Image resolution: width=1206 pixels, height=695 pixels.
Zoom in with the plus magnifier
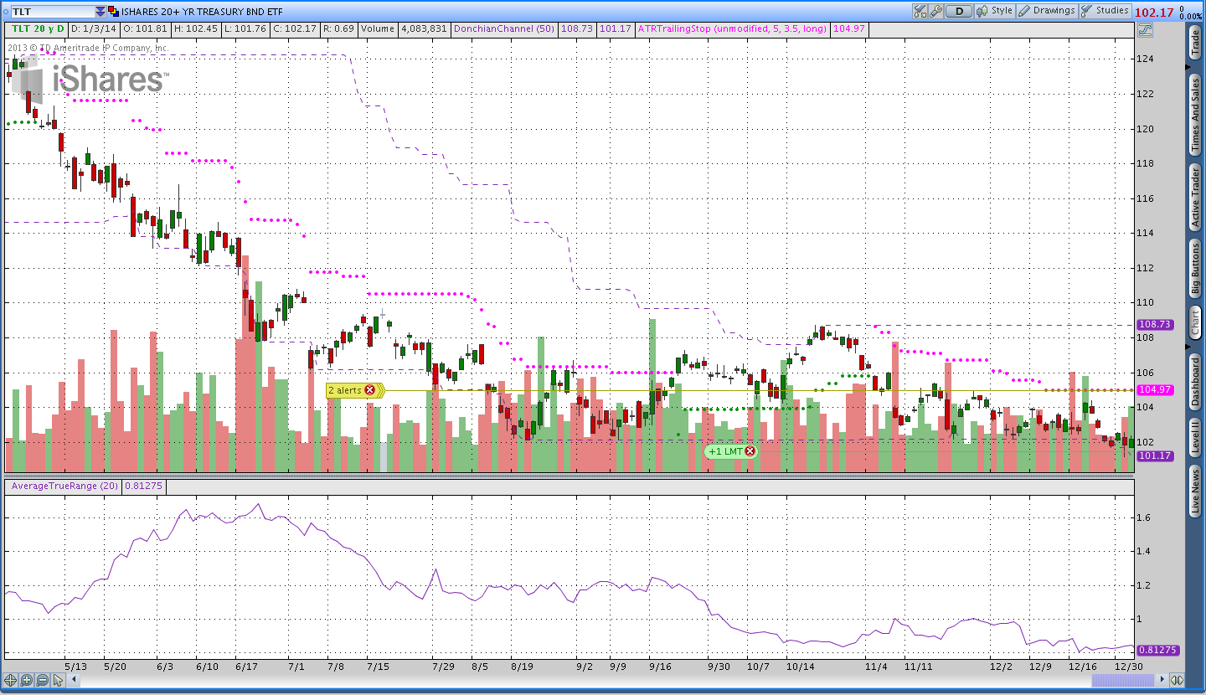(x=27, y=680)
